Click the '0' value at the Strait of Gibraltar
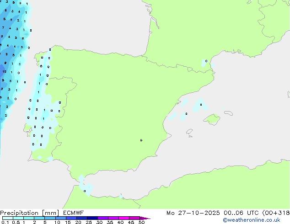Image resolution: width=290 pixels, height=224 pixels. (85, 191)
